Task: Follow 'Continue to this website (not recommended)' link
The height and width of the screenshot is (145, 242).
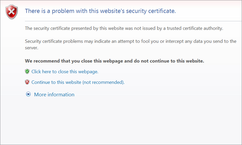Action: click(78, 82)
